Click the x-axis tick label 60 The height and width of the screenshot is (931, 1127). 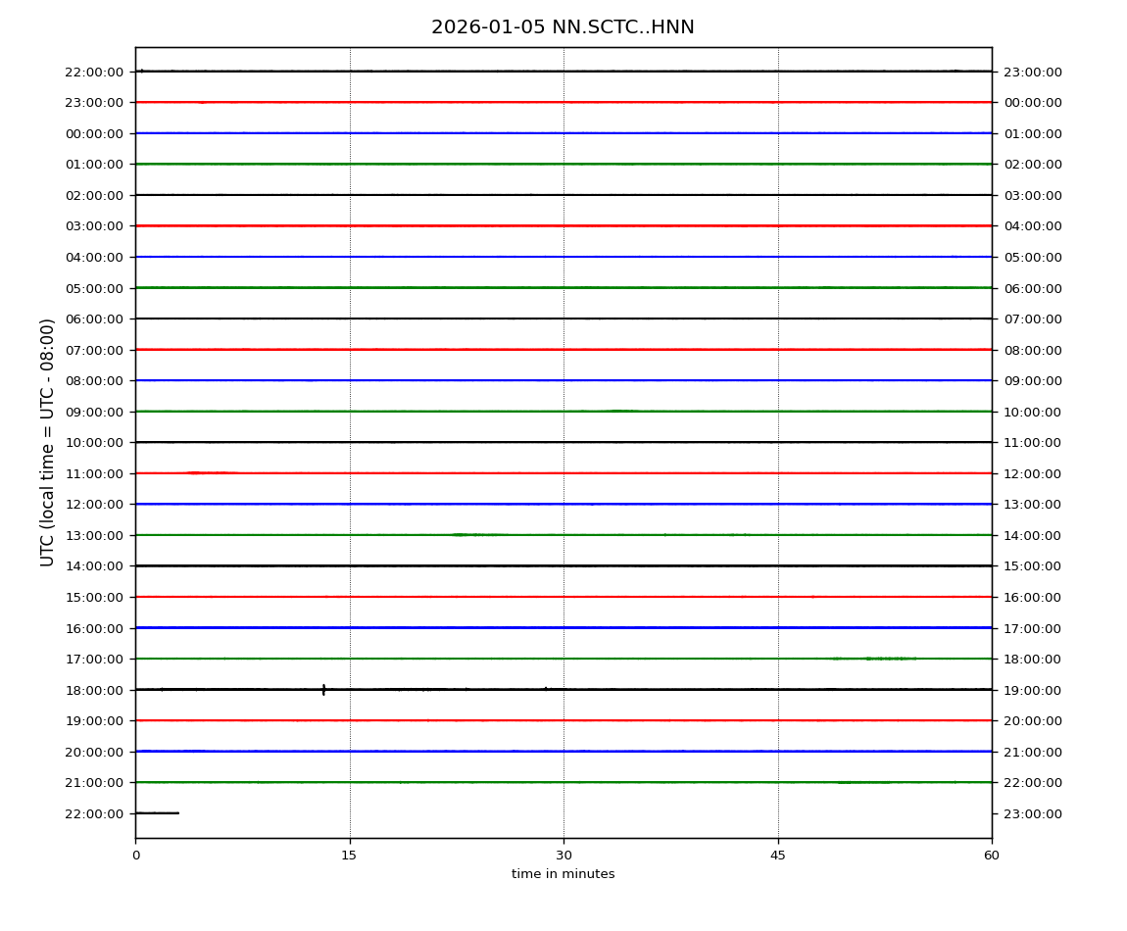(992, 856)
